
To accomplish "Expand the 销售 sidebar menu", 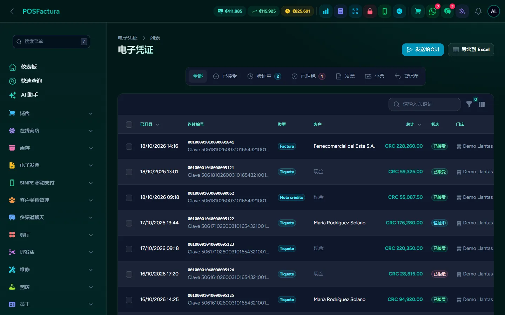I will click(x=51, y=113).
